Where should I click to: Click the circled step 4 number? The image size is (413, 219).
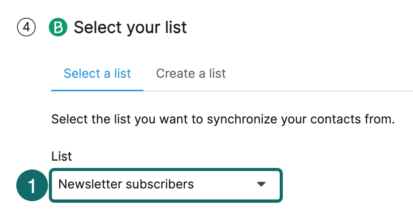tap(26, 28)
